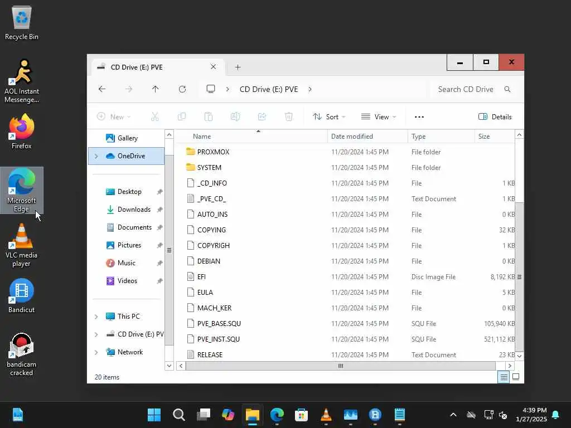Select the Microsoft Edge desktop shortcut
Viewport: 571px width, 428px height.
point(22,191)
